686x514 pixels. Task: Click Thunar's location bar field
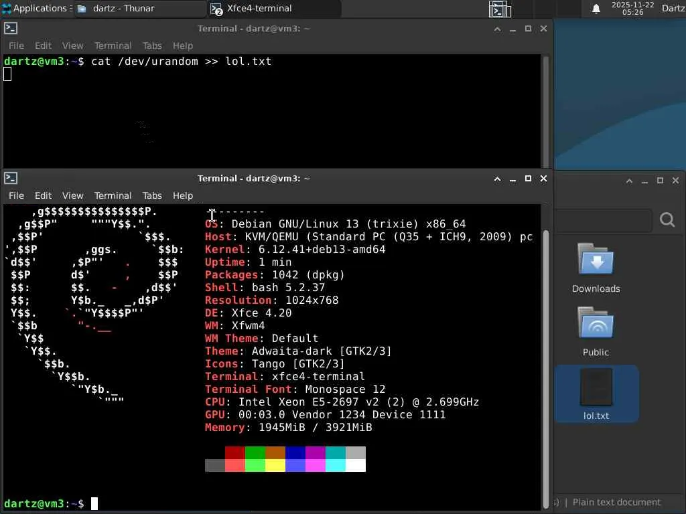(x=604, y=220)
